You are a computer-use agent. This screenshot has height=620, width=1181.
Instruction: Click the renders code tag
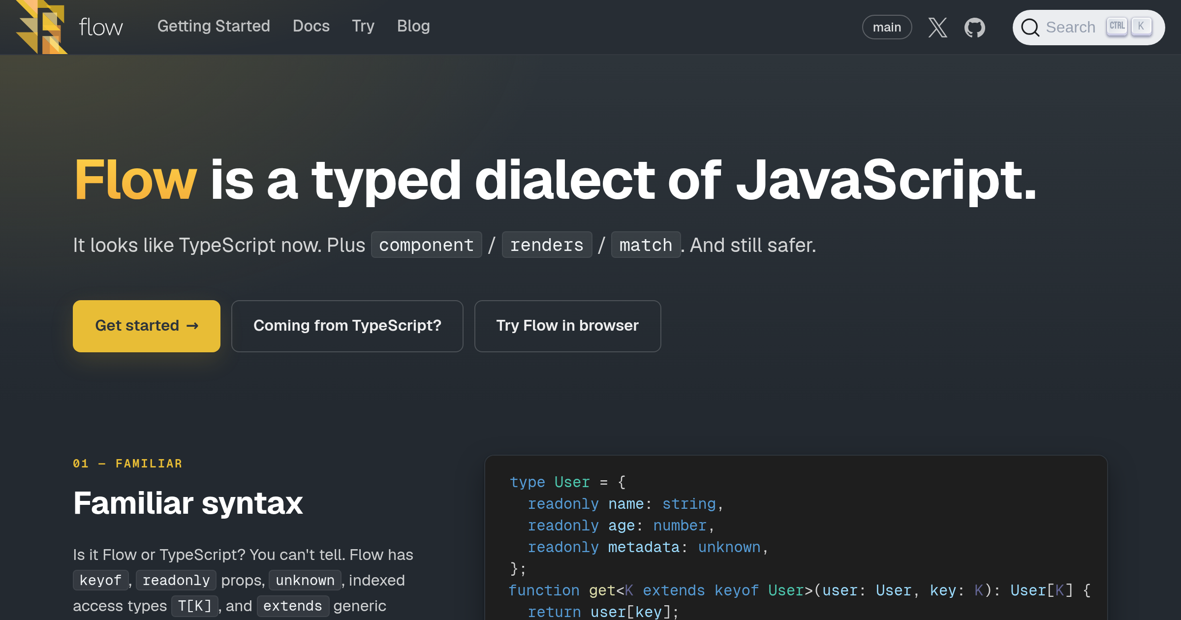[547, 245]
